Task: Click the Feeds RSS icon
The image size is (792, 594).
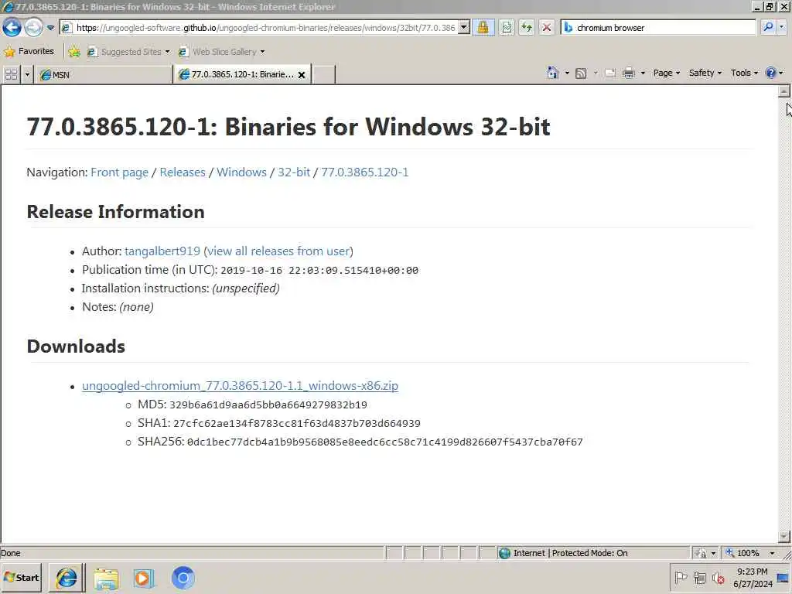Action: (582, 73)
